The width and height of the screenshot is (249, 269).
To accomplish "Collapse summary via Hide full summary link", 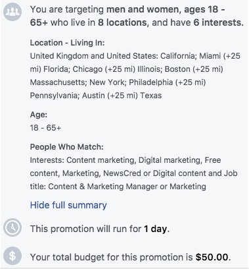I will tap(68, 205).
